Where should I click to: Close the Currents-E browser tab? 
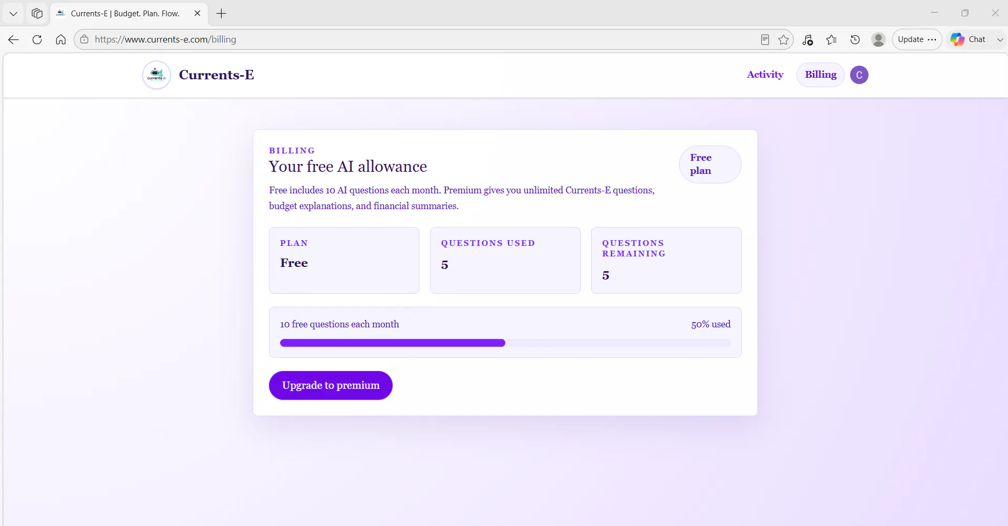point(197,14)
